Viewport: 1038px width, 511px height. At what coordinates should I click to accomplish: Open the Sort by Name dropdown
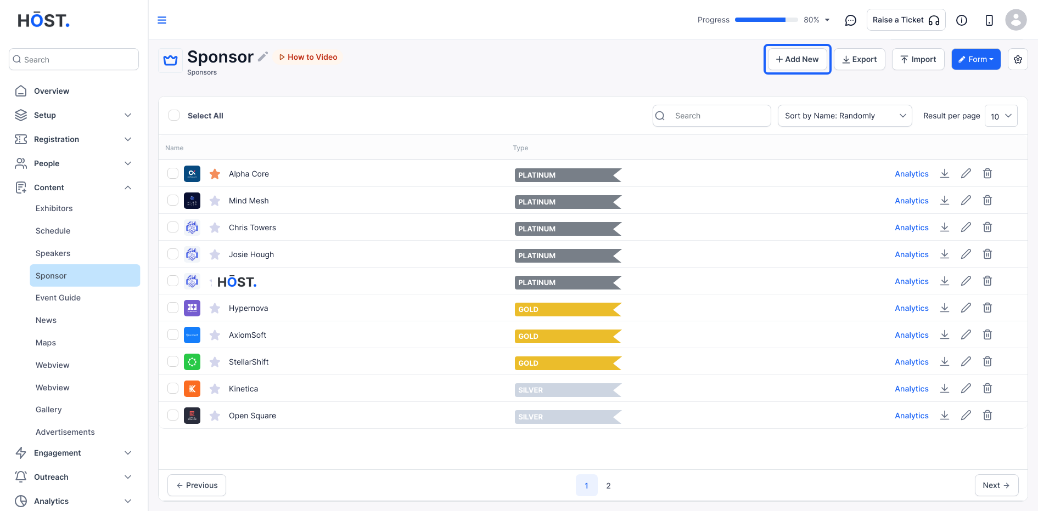(x=845, y=116)
